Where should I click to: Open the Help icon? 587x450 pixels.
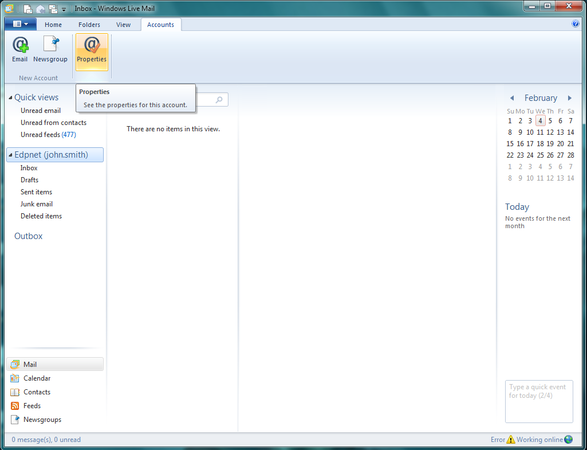tap(576, 24)
